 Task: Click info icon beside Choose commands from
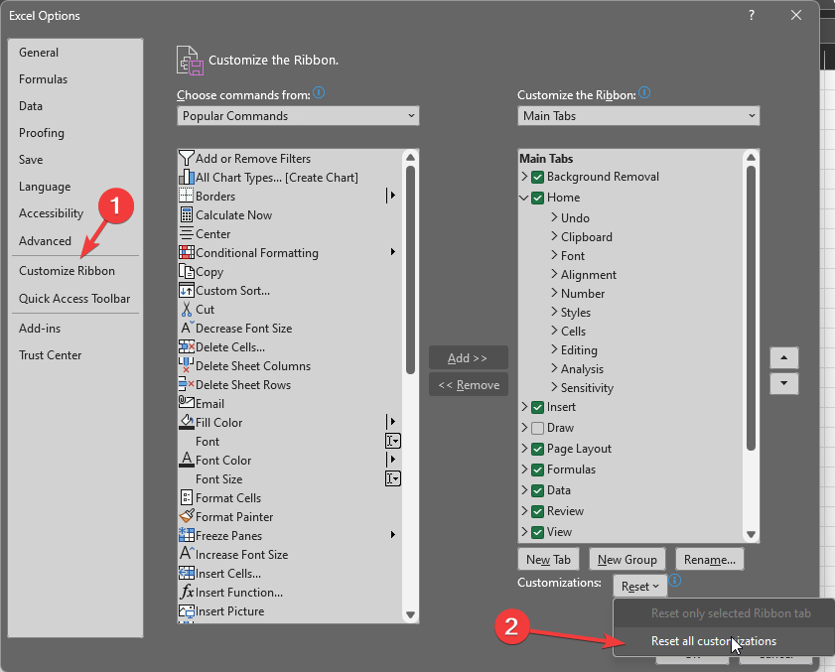point(319,92)
